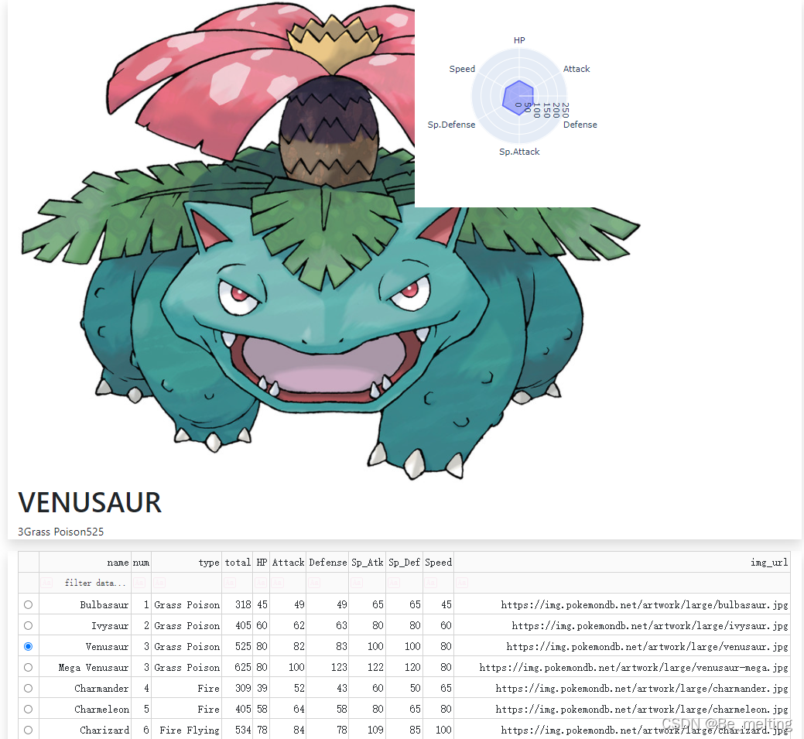804x739 pixels.
Task: Click the HP column header
Action: click(x=262, y=563)
